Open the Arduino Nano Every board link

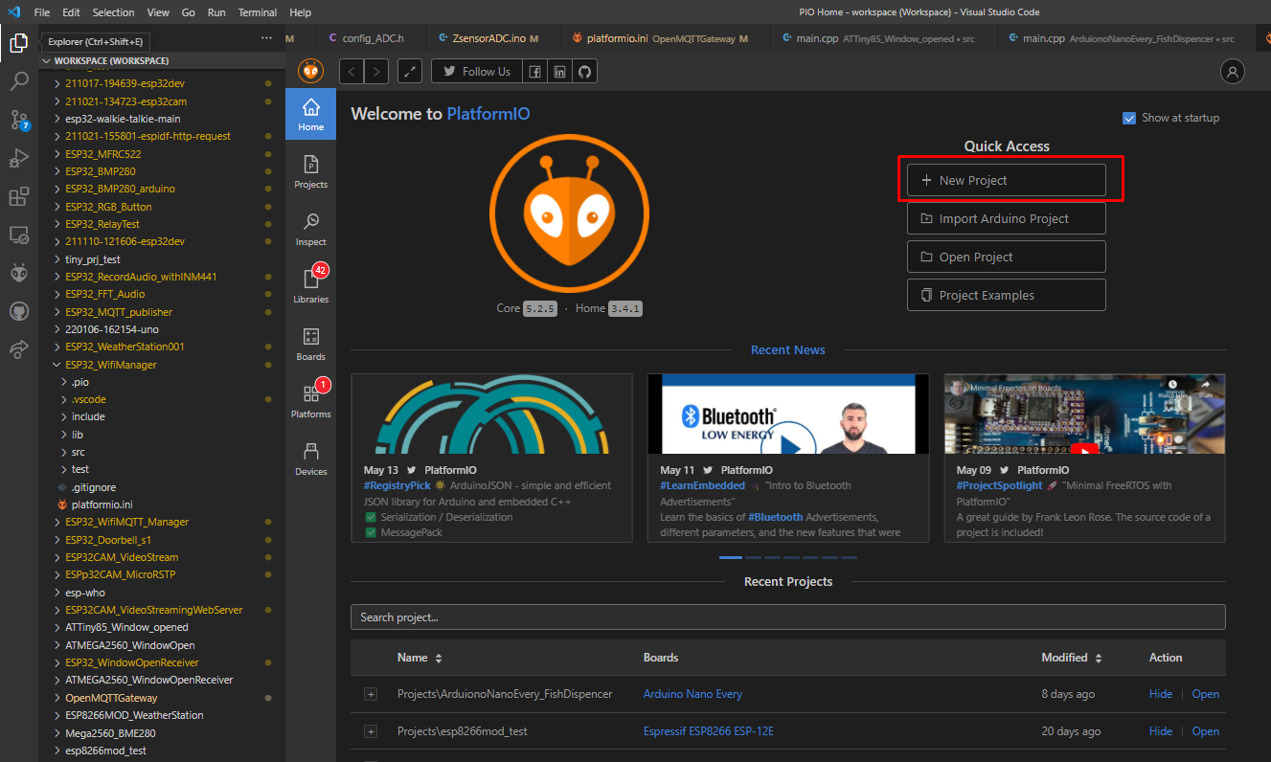click(x=692, y=694)
